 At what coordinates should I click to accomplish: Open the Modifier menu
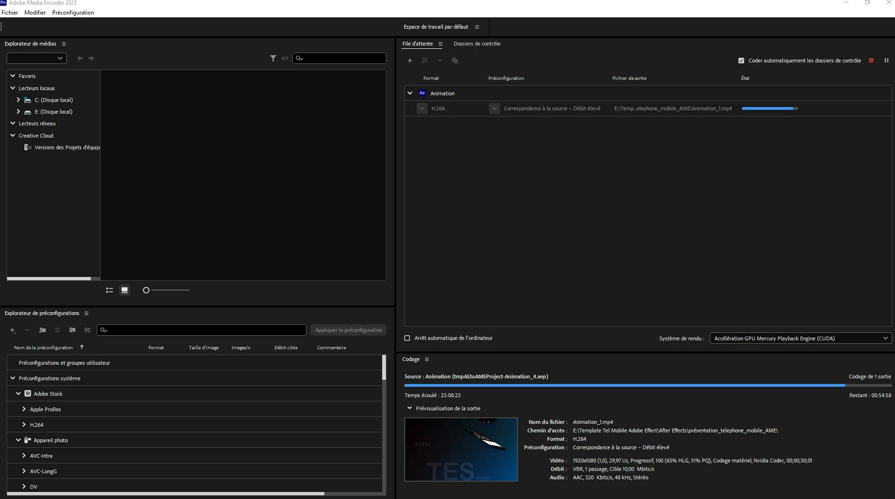point(35,13)
